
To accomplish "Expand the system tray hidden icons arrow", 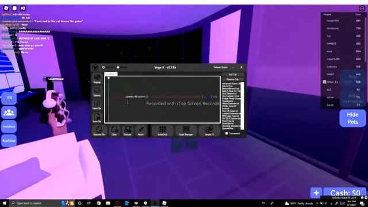I will point(317,203).
